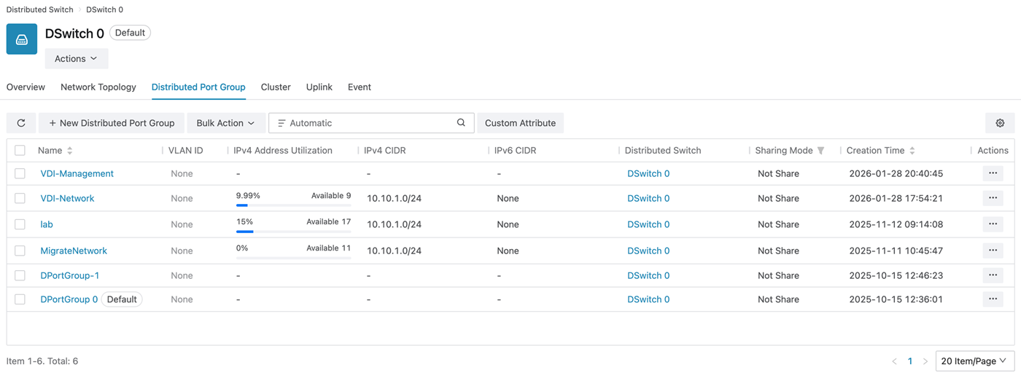Sort by Creation Time column arrows

coord(912,151)
